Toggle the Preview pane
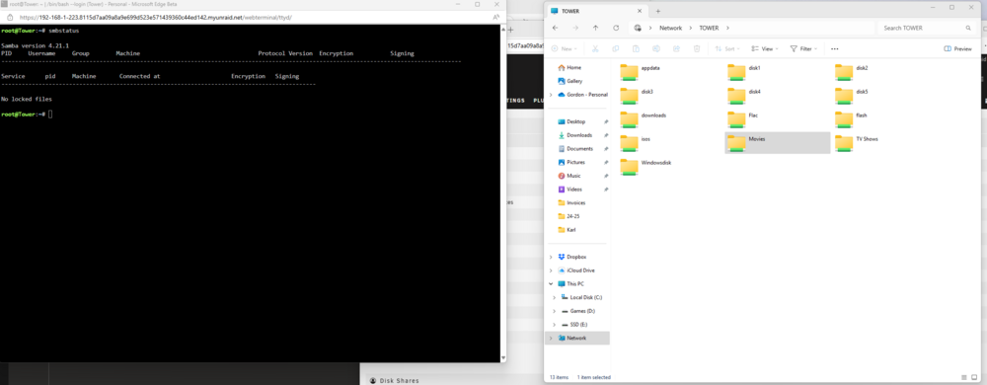987x385 pixels. click(958, 48)
